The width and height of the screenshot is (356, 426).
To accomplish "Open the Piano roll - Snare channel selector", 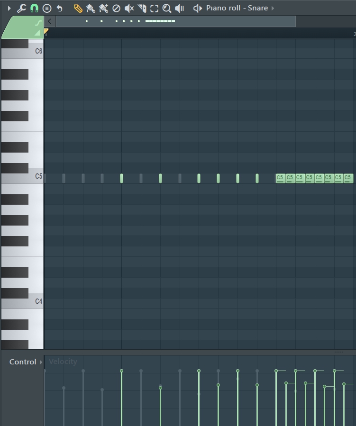I will click(x=237, y=8).
